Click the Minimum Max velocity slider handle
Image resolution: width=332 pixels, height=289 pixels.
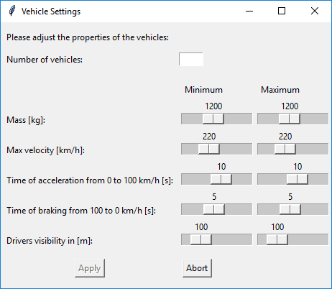209,149
